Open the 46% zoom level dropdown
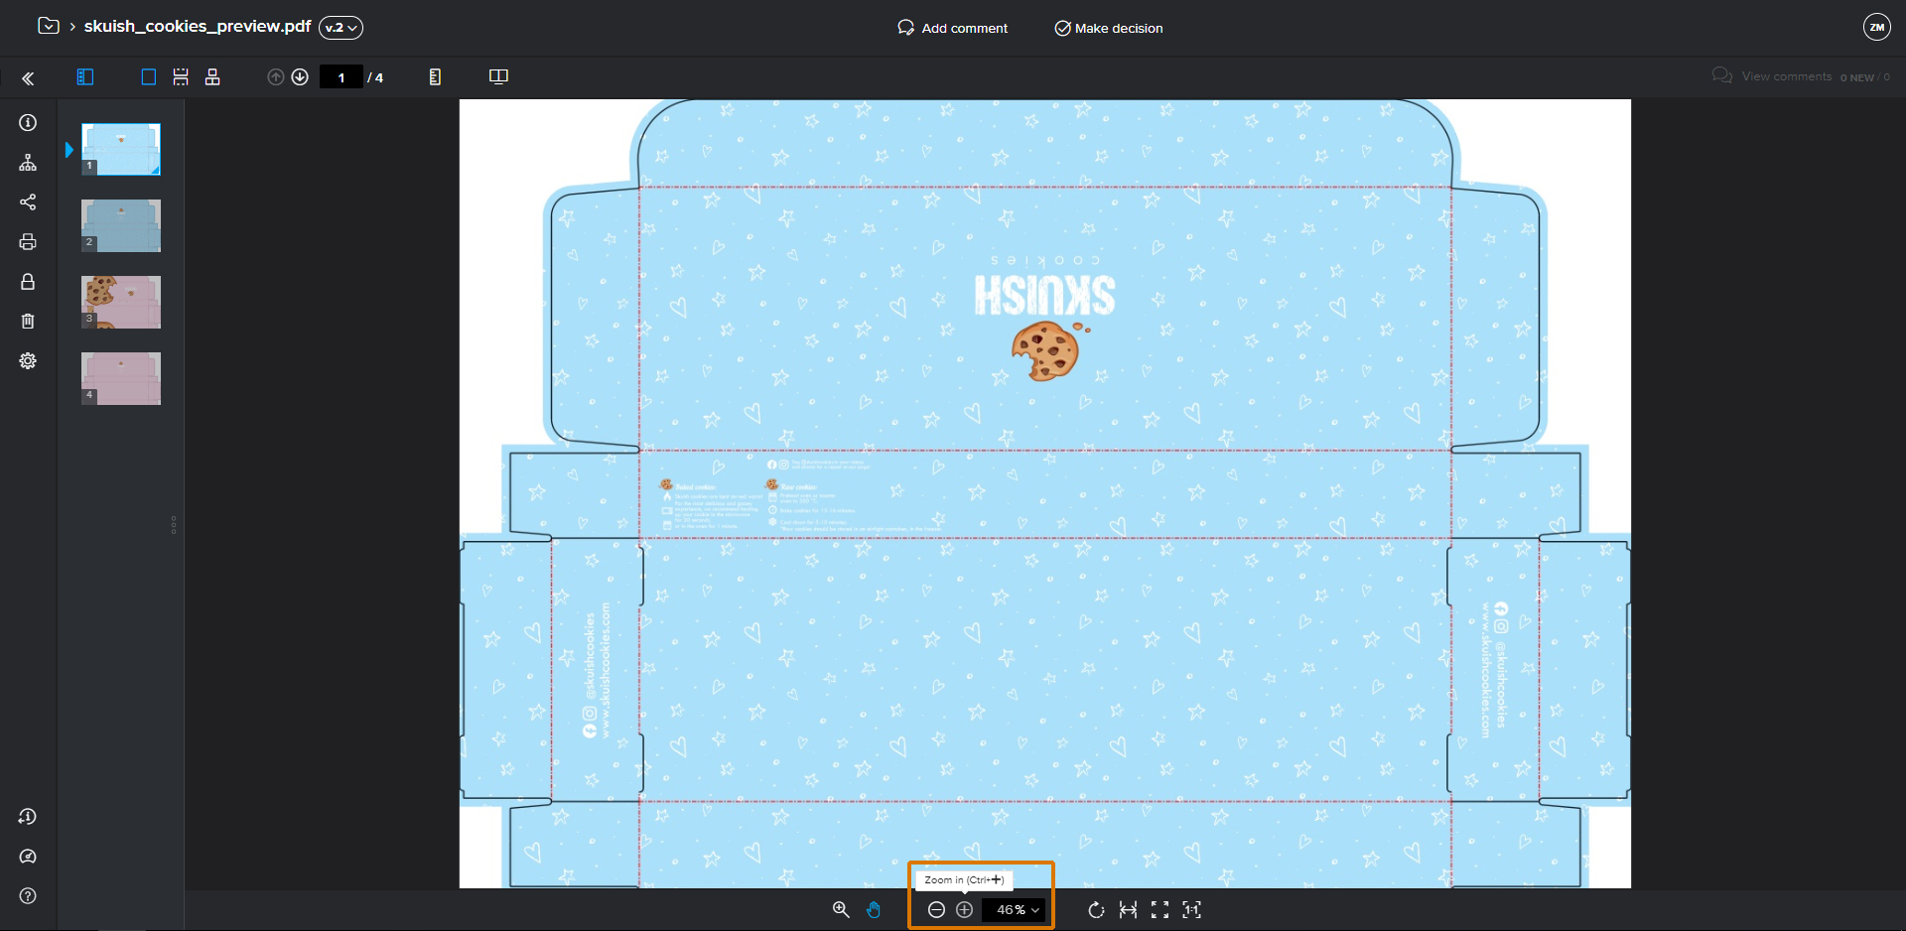This screenshot has height=931, width=1906. point(1014,909)
